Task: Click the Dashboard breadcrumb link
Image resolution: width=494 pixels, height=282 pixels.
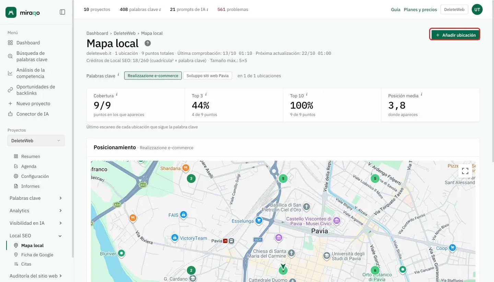Action: coord(97,33)
